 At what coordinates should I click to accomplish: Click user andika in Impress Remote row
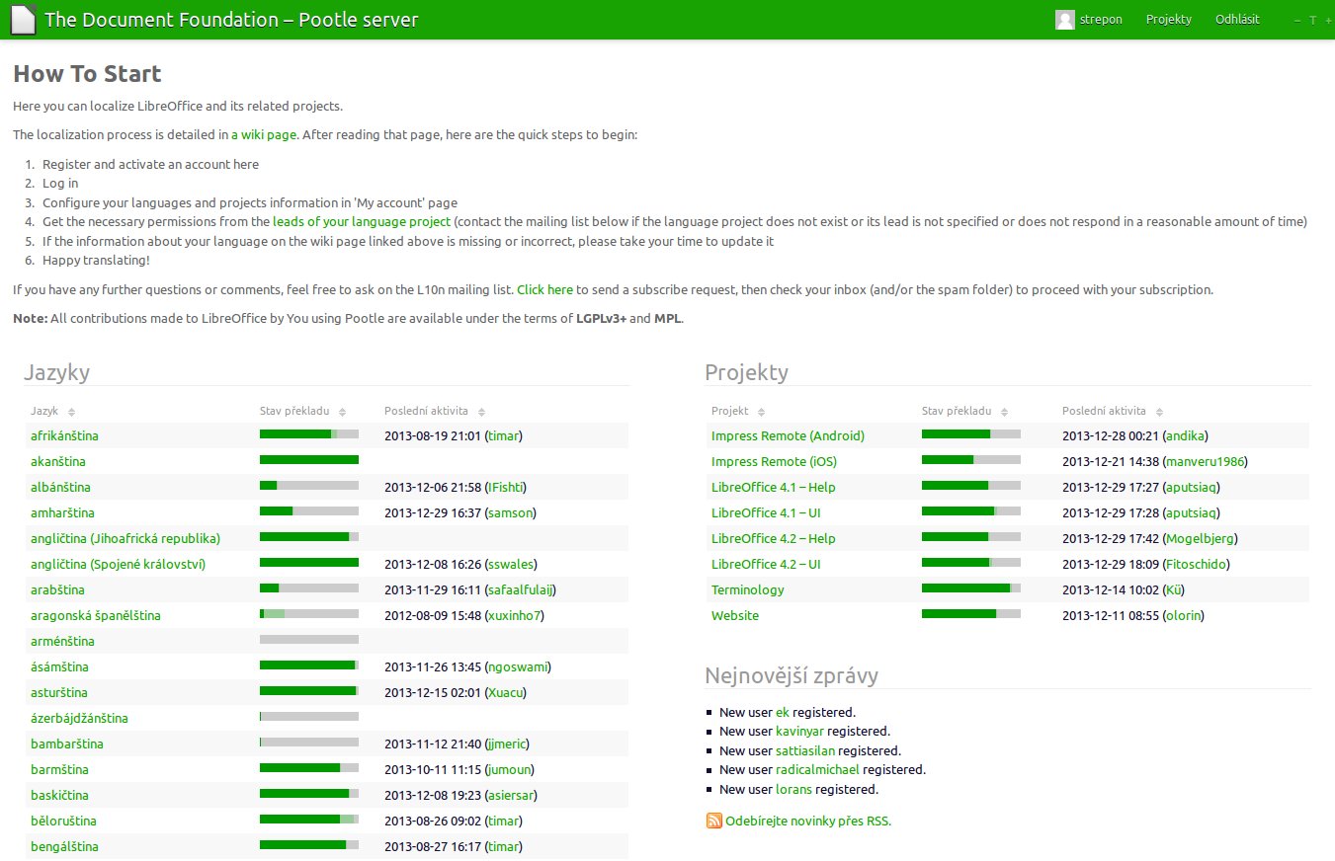[1186, 435]
